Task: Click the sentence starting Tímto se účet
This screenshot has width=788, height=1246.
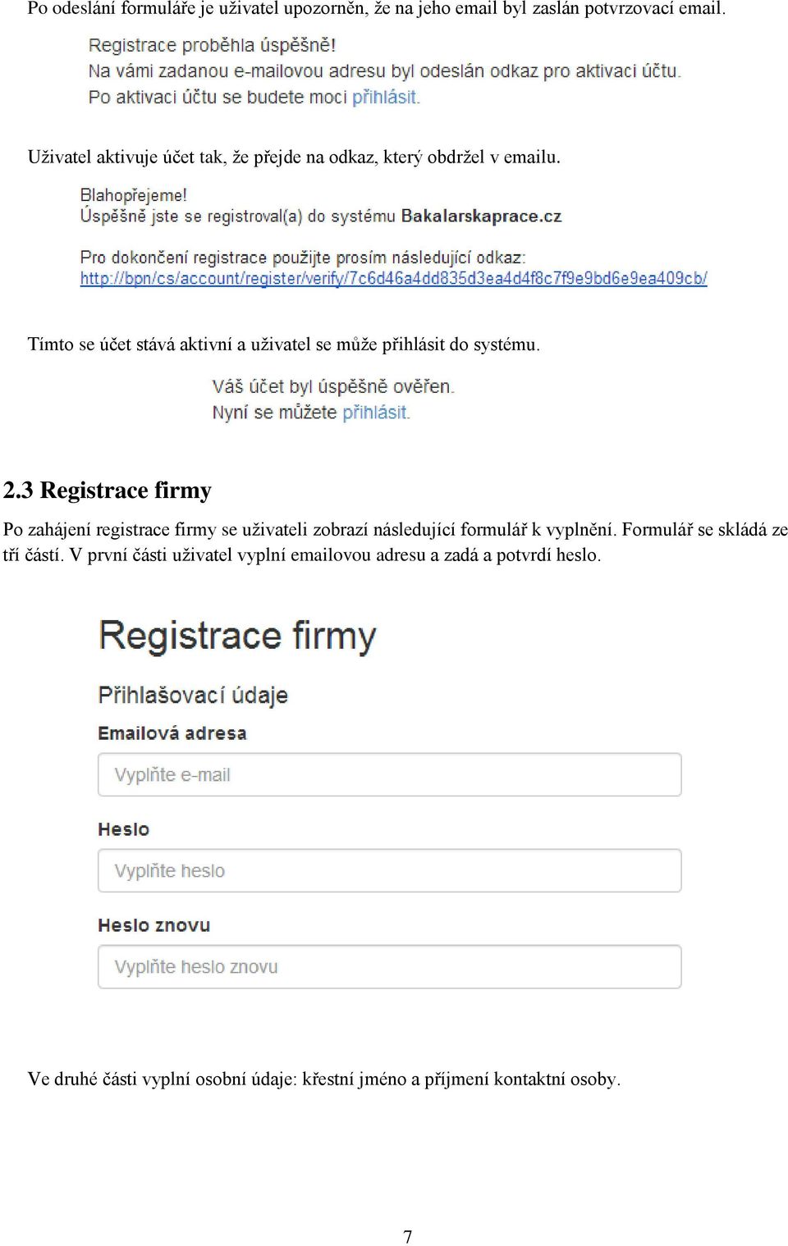Action: click(284, 345)
